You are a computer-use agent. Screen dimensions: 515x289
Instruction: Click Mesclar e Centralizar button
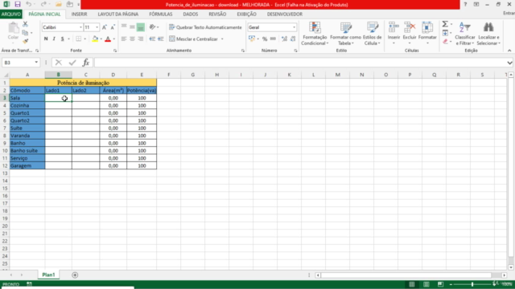tap(193, 39)
